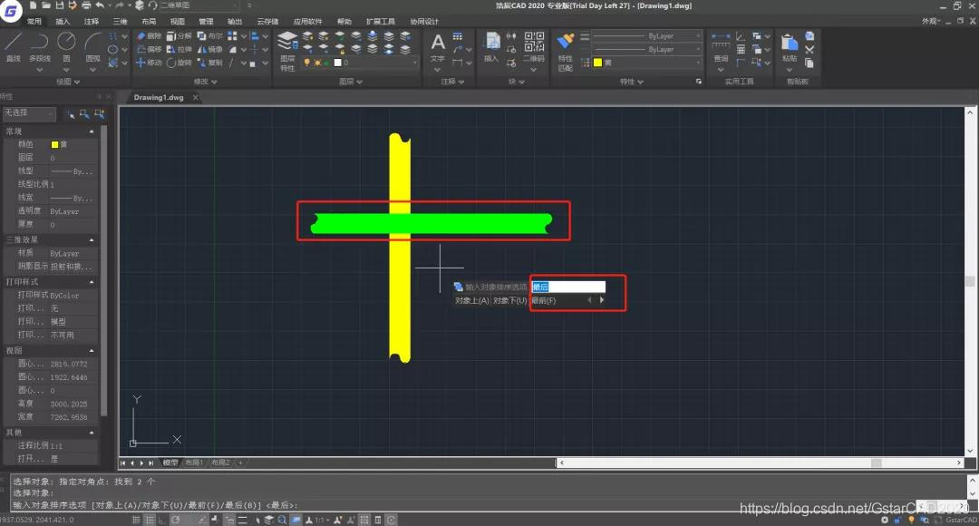This screenshot has height=526, width=979.
Task: Open the color dropdown showing 黄
Action: coord(646,63)
